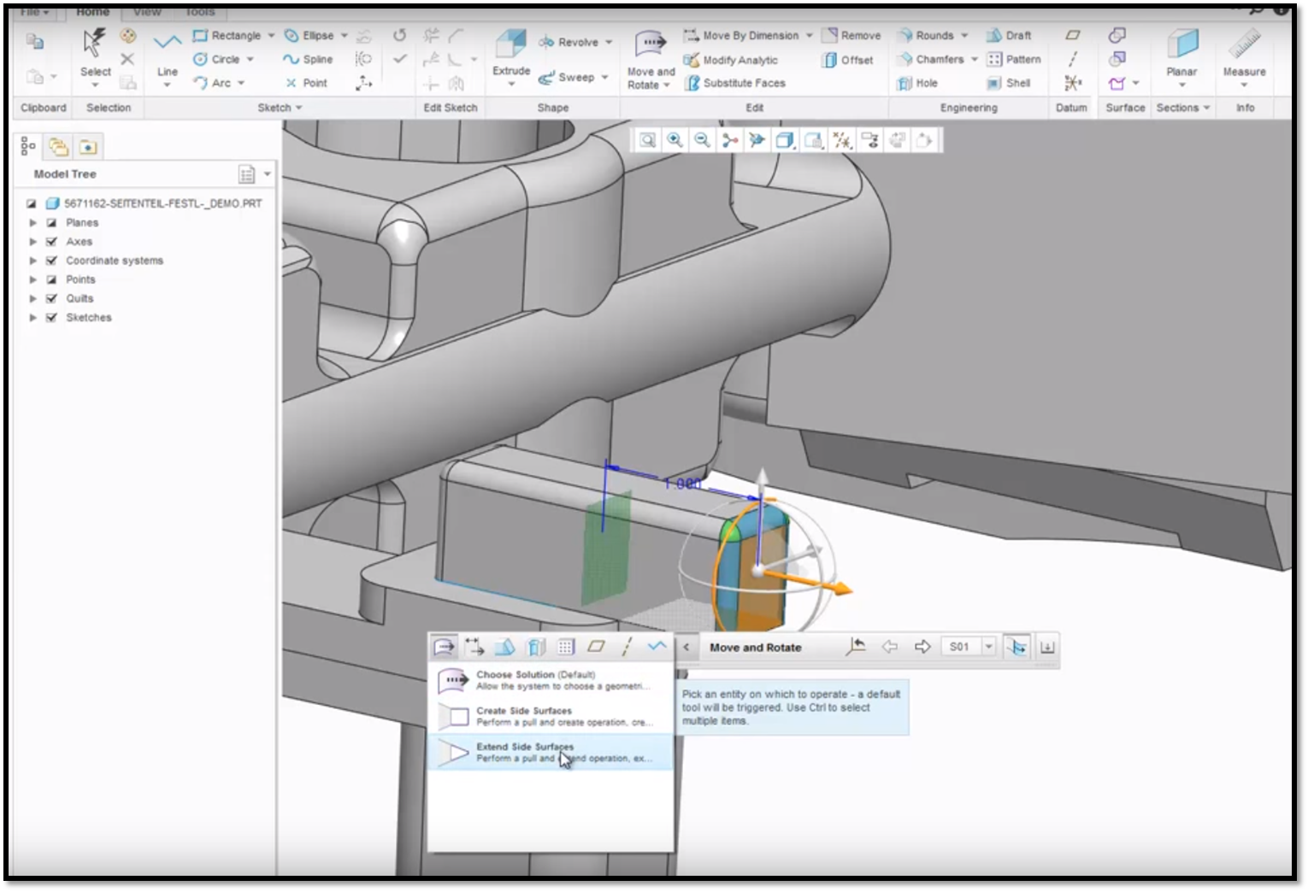This screenshot has height=892, width=1308.
Task: Toggle the Axes visibility checkbox
Action: coord(51,241)
